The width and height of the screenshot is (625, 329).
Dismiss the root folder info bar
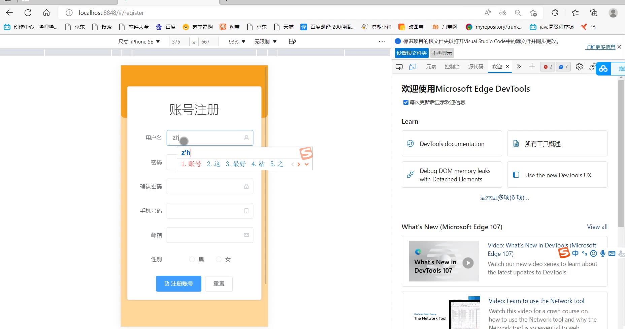coord(619,47)
